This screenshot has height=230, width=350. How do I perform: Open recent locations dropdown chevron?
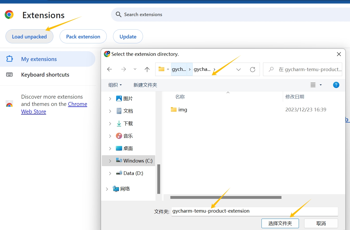(135, 69)
